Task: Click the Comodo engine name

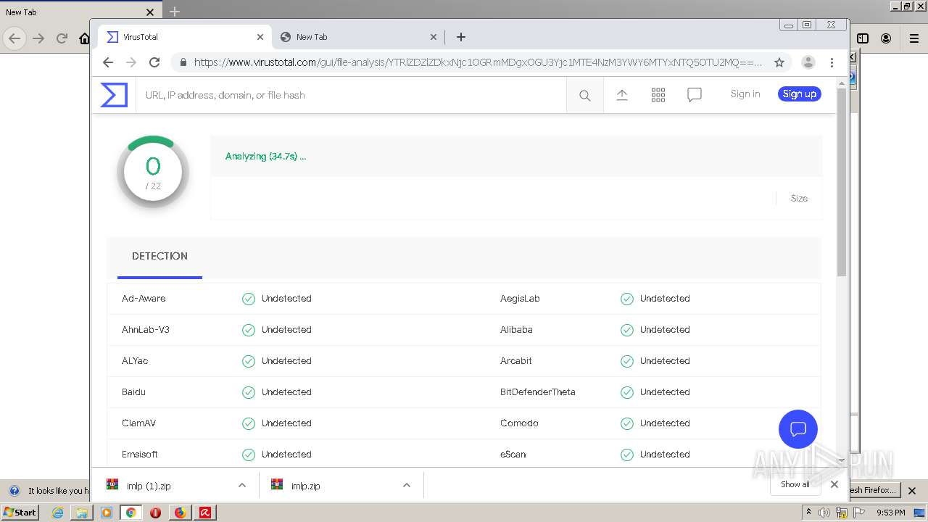Action: click(519, 423)
